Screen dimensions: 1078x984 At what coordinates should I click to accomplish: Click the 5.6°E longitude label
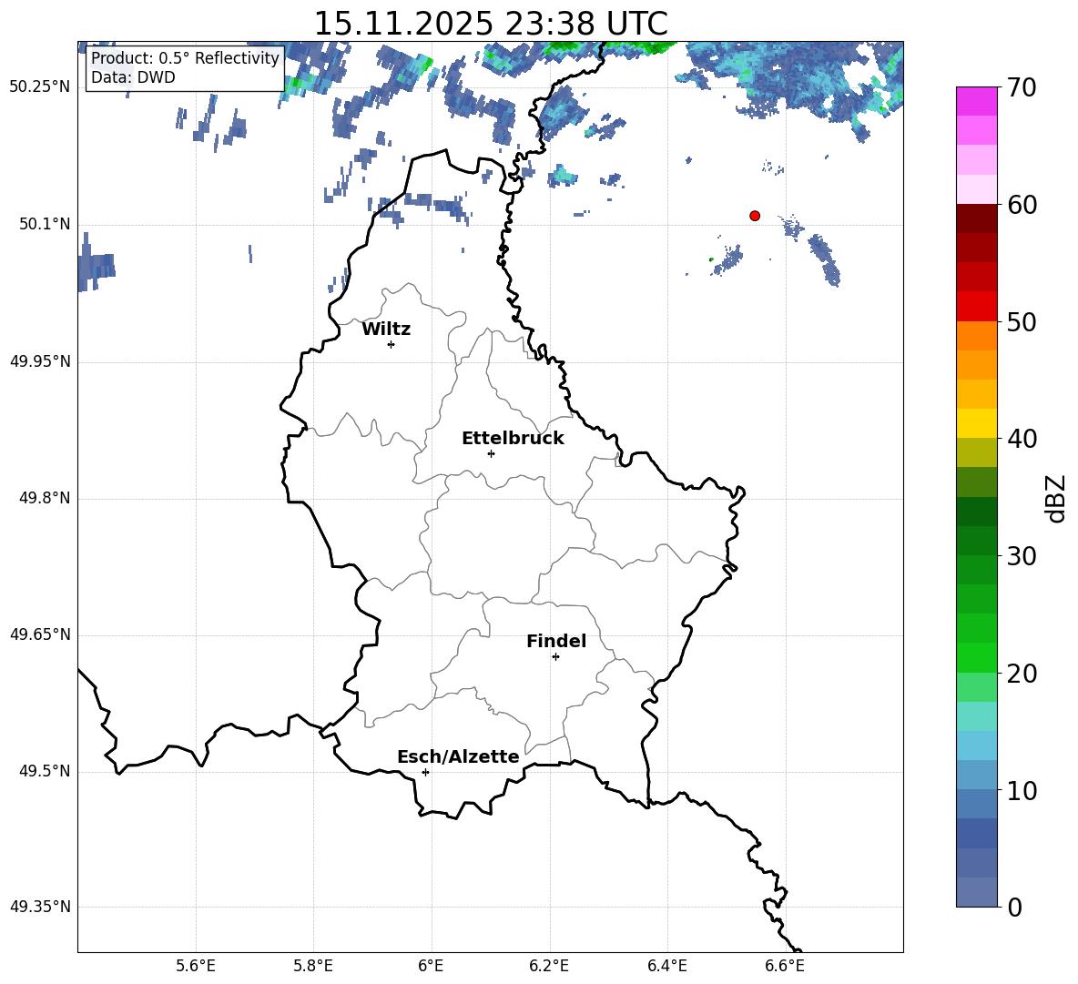196,966
